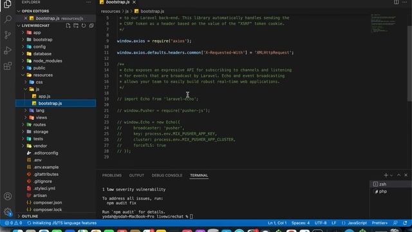Image resolution: width=412 pixels, height=232 pixels.
Task: Open notifications bell in status bar
Action: pyautogui.click(x=405, y=223)
